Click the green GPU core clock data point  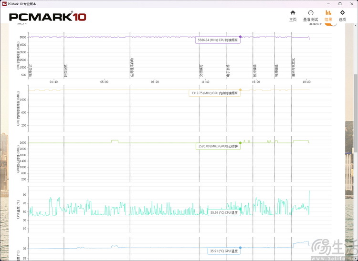[240, 143]
